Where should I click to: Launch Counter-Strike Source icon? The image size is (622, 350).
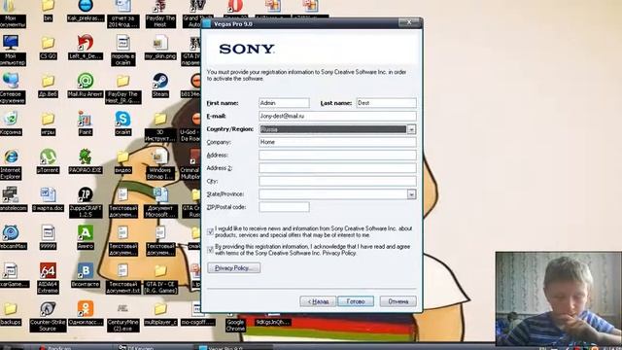point(48,309)
